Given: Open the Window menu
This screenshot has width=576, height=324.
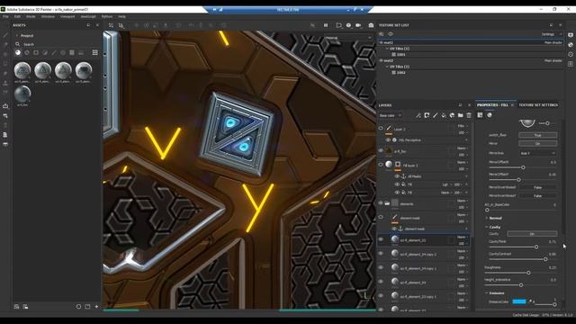Looking at the screenshot, I should pos(48,16).
